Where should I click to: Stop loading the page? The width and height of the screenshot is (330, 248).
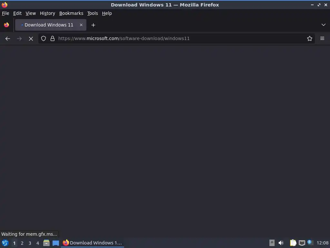point(31,39)
